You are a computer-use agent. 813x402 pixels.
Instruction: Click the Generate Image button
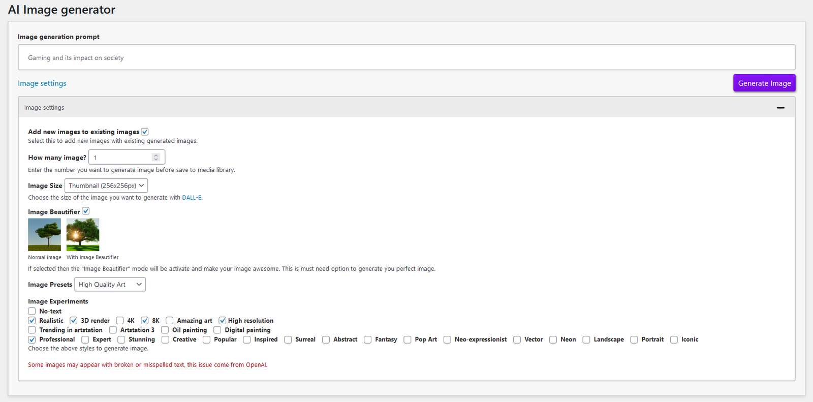(x=764, y=83)
